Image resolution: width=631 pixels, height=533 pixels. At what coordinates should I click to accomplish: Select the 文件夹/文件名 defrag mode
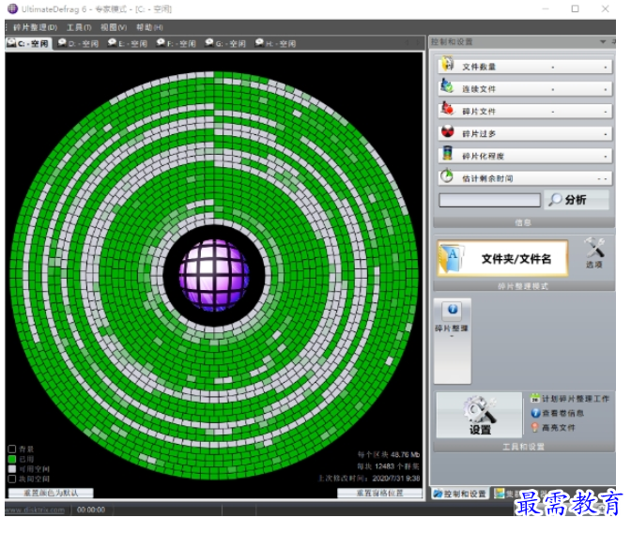click(502, 258)
